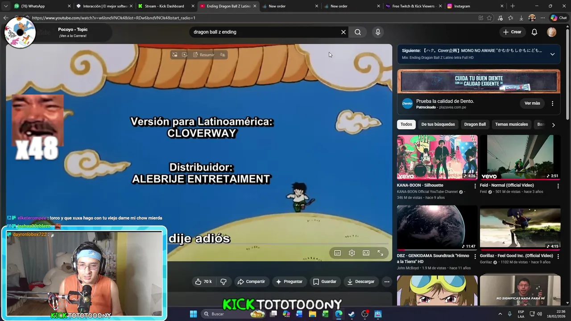Switch to Stream Kick Dashboard tab

pos(166,6)
